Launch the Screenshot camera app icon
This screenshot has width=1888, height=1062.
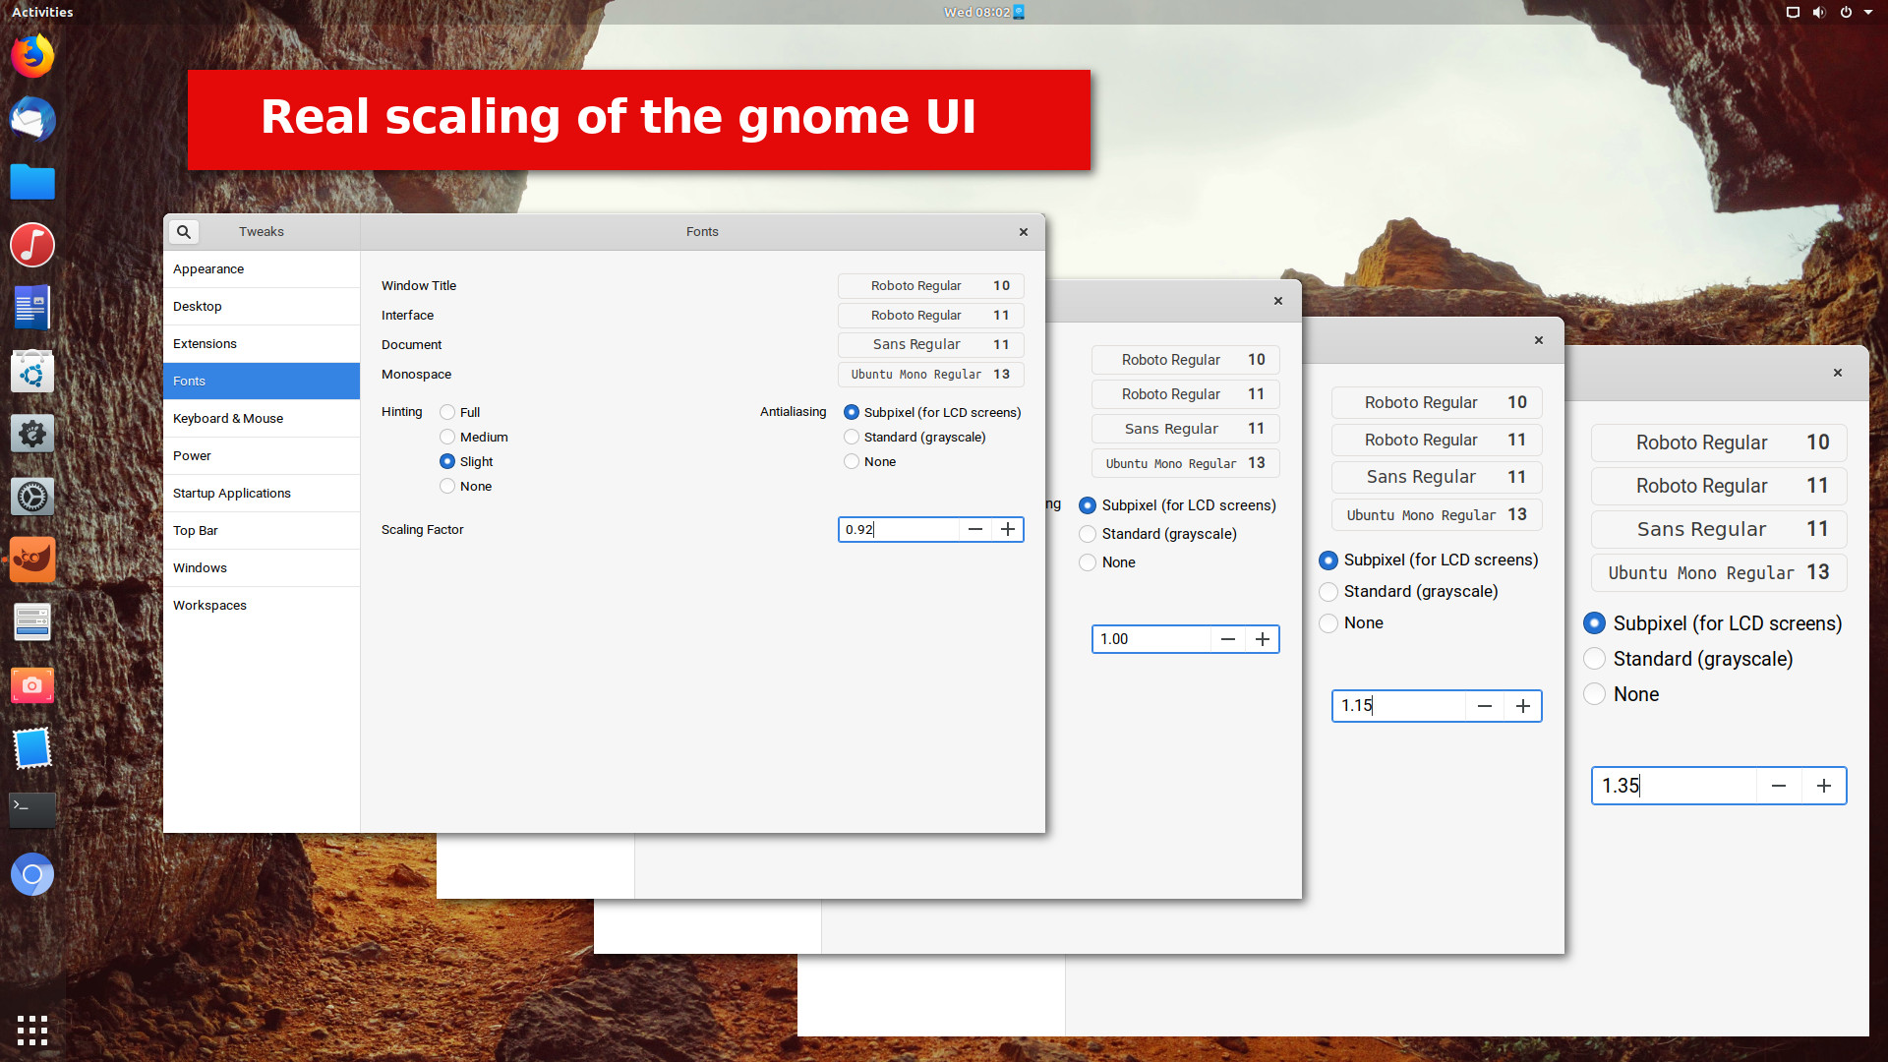tap(32, 685)
